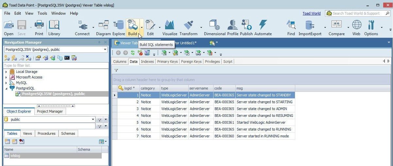Open dropdown arrow next to Edit
Image resolution: width=393 pixels, height=166 pixels.
tap(160, 27)
